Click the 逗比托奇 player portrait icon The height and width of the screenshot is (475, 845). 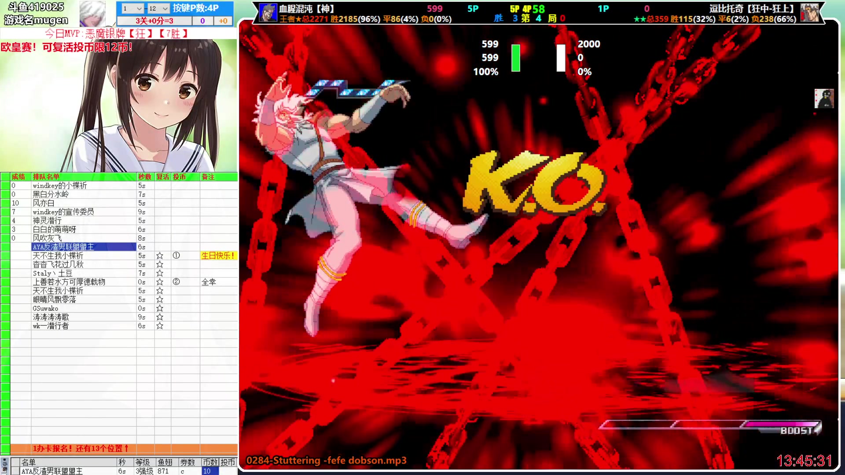point(809,13)
